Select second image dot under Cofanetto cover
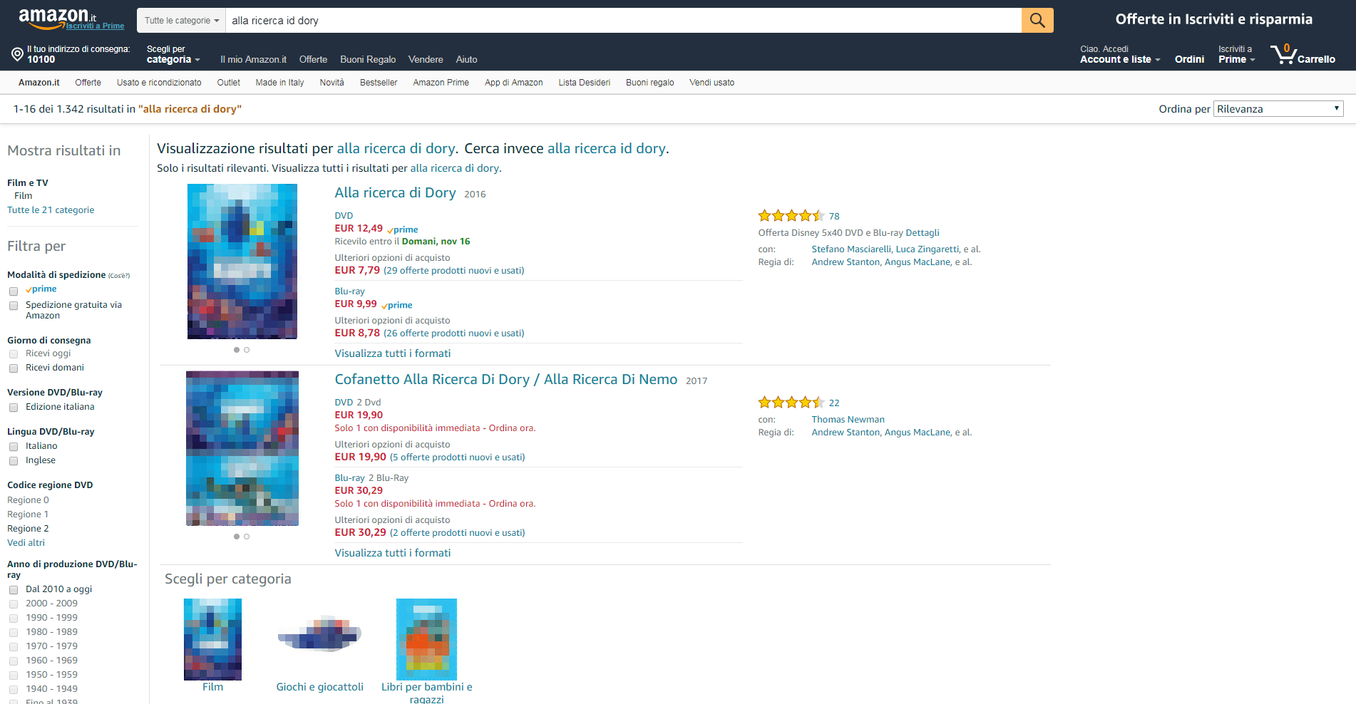This screenshot has height=704, width=1356. coord(247,537)
